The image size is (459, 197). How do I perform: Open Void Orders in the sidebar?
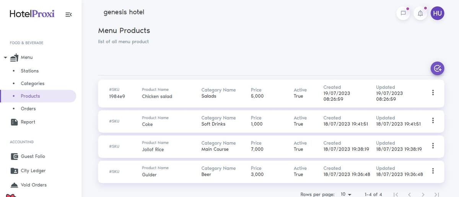[x=29, y=185]
